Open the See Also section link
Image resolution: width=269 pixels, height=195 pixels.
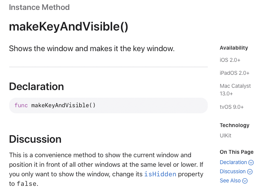tap(230, 180)
